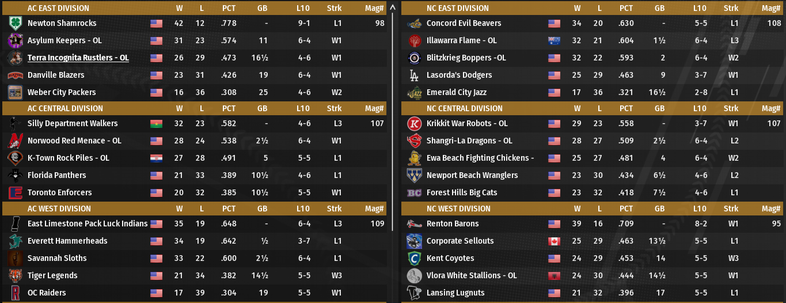This screenshot has height=303, width=786.
Task: Click the Corporate Sellouts Canadian flag
Action: tap(554, 241)
